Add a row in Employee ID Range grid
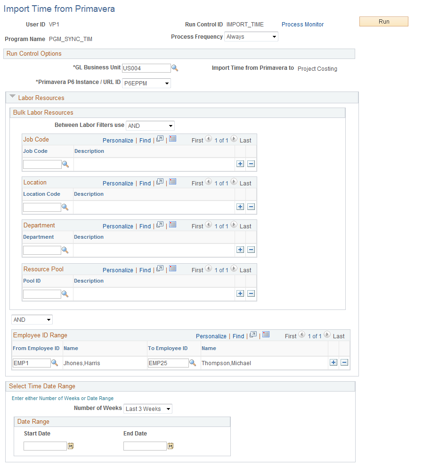 (334, 362)
